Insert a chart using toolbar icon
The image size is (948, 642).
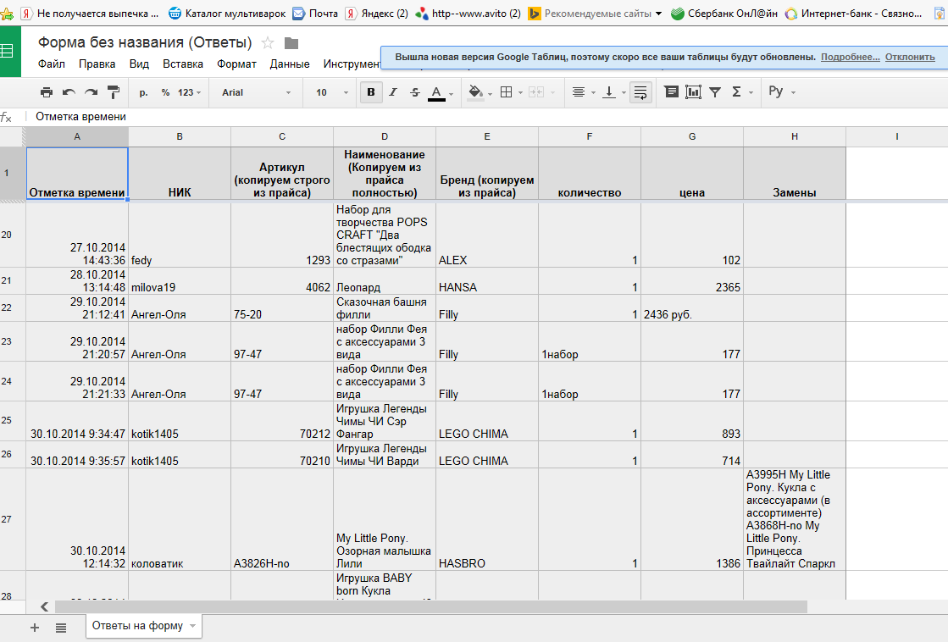(x=693, y=92)
